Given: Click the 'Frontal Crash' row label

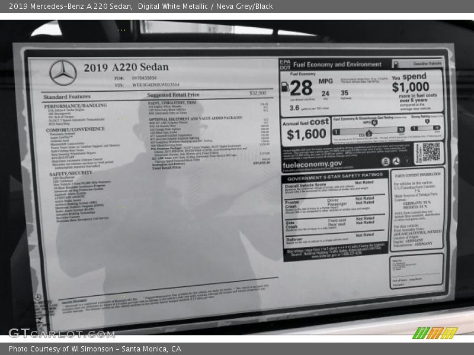Looking at the screenshot, I should point(292,204).
